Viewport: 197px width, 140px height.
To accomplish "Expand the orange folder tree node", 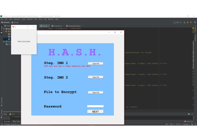I will [x=6, y=31].
